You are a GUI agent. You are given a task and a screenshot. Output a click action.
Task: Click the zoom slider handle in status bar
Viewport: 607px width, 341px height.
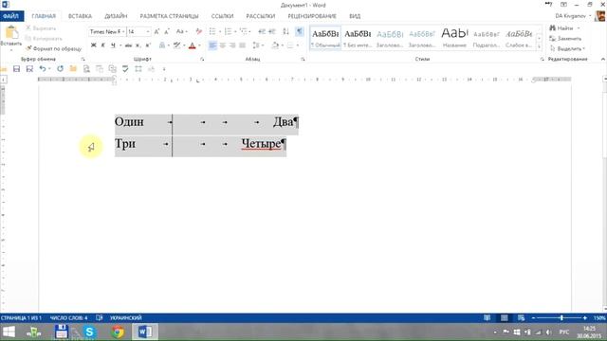561,318
